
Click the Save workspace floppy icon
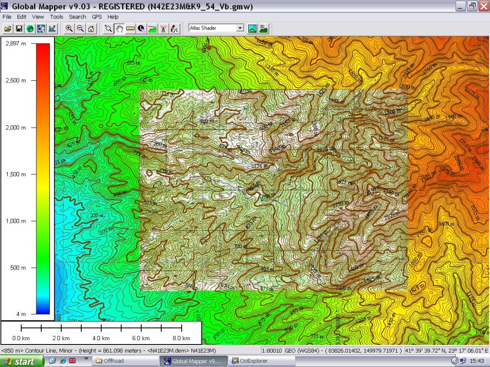click(19, 29)
